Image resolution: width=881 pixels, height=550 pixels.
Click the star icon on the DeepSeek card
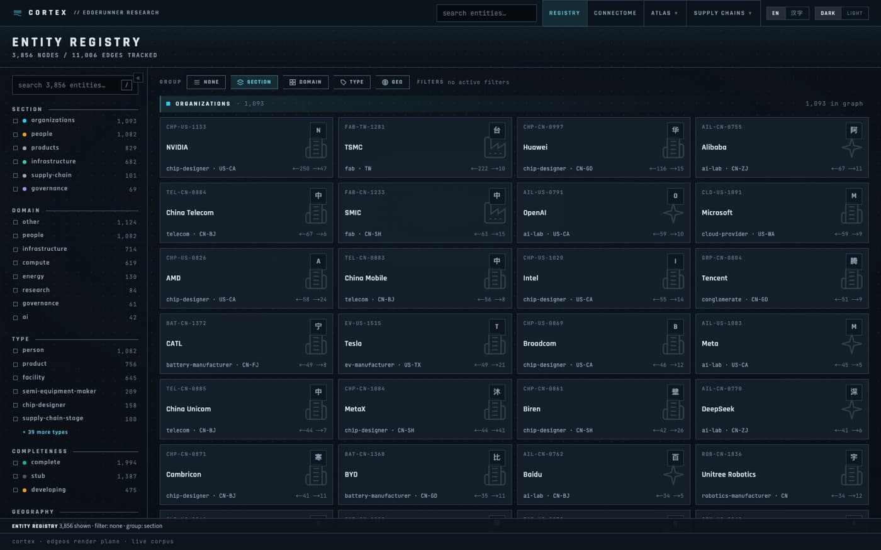(x=851, y=410)
